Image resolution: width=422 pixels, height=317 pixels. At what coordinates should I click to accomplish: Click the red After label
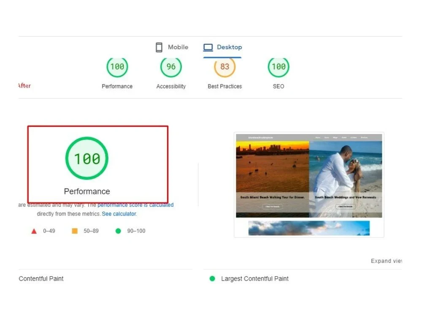(x=24, y=86)
